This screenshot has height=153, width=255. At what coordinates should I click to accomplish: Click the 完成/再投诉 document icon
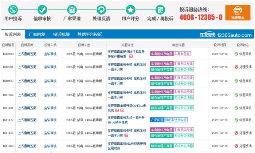(160, 9)
